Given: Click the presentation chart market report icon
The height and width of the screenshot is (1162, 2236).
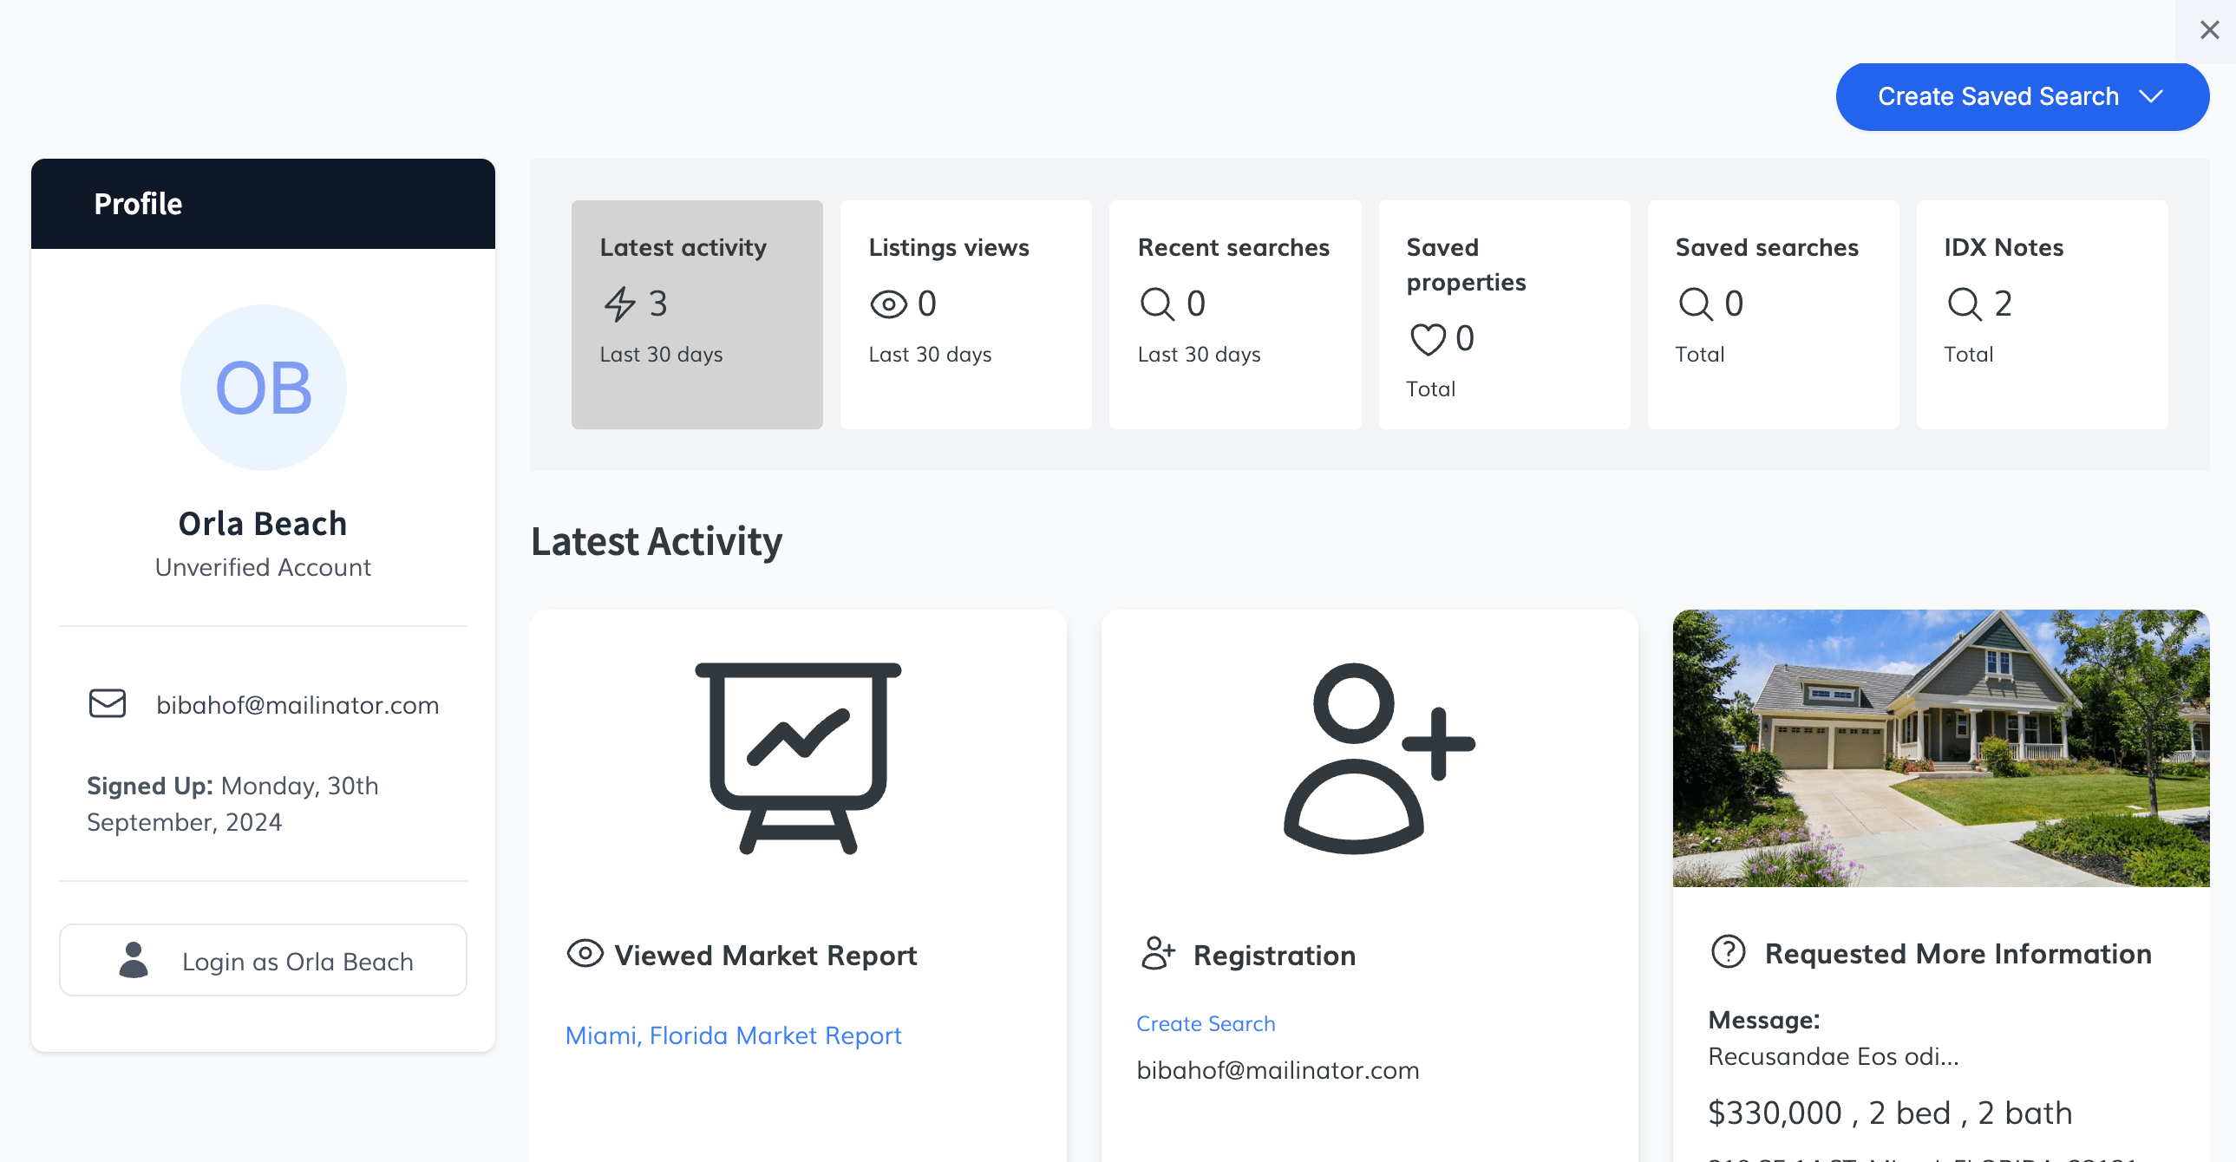Looking at the screenshot, I should [x=798, y=757].
